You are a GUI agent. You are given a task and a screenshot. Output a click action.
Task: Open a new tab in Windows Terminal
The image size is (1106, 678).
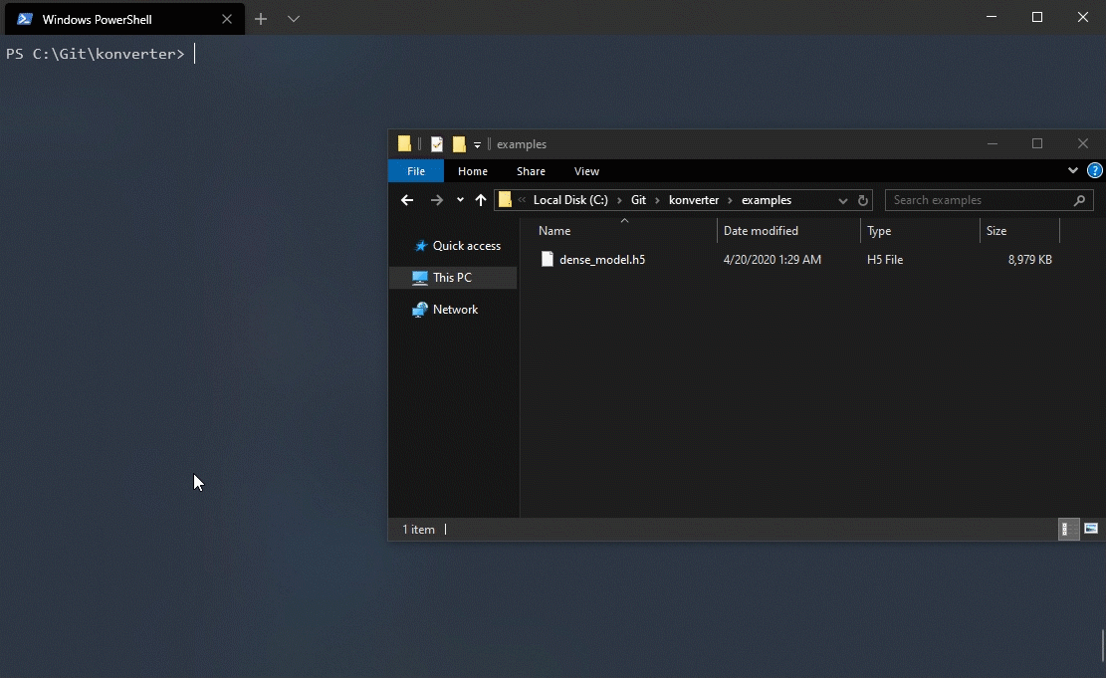[261, 19]
